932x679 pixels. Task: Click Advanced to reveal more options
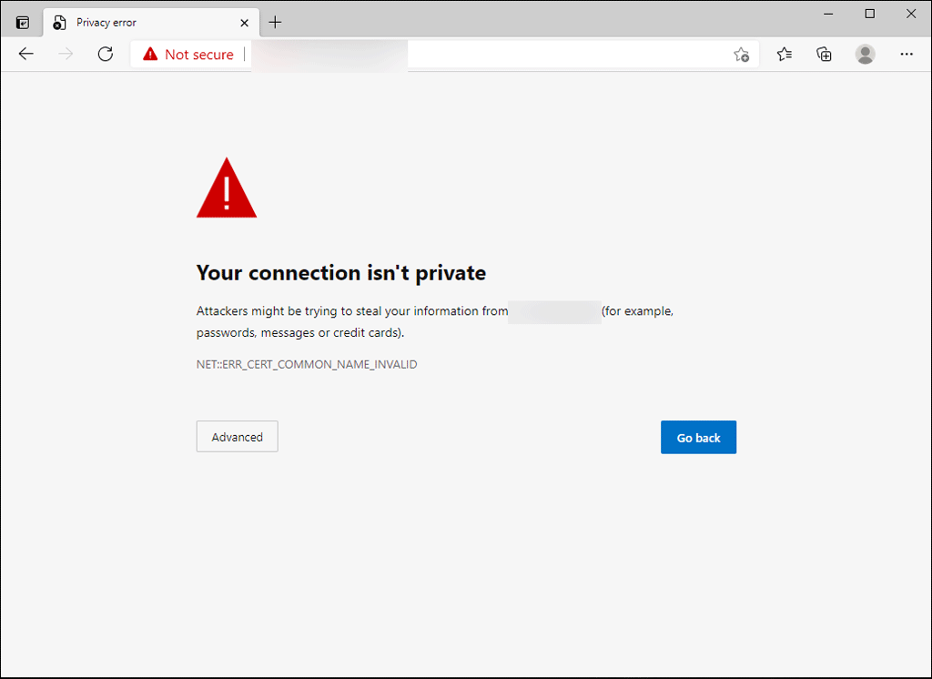coord(237,436)
